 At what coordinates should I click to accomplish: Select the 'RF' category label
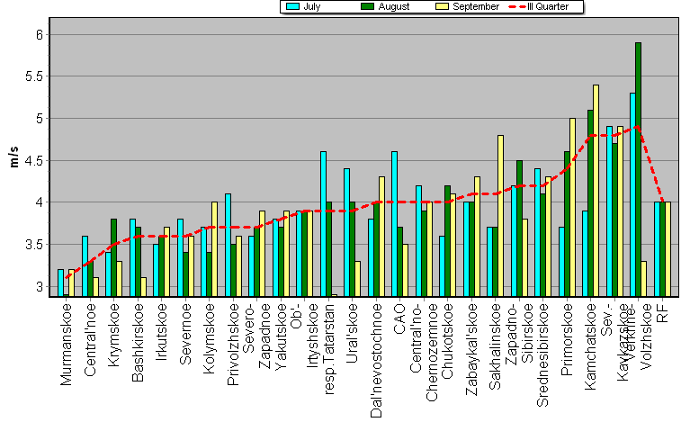coord(662,313)
